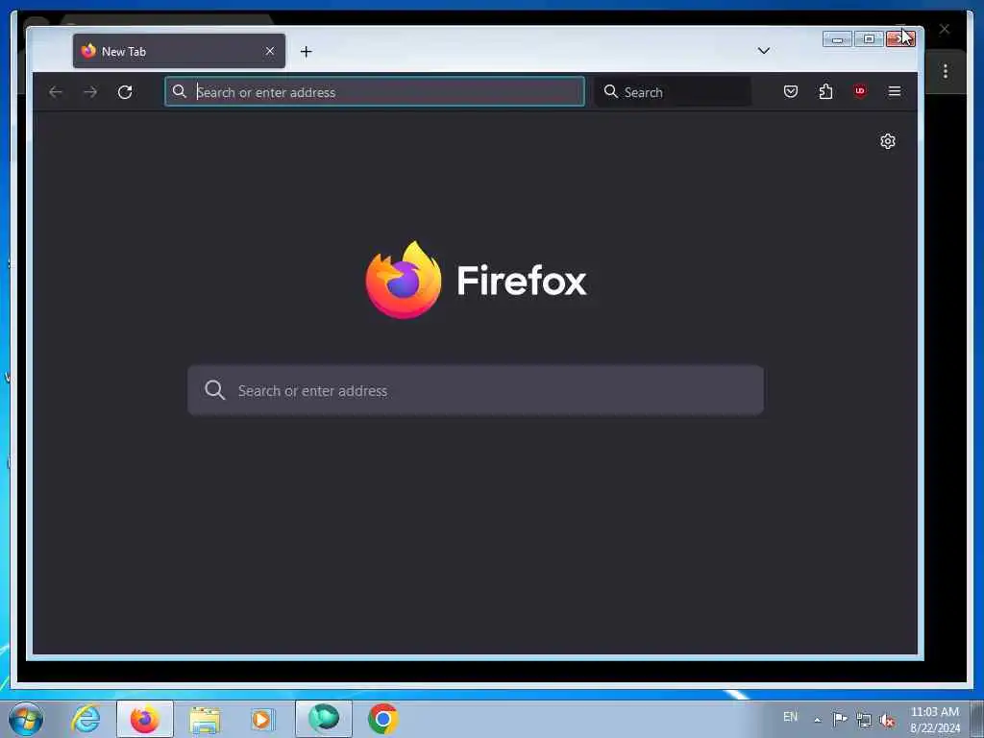Expand the list all tabs chevron
Image resolution: width=984 pixels, height=738 pixels.
coord(764,51)
